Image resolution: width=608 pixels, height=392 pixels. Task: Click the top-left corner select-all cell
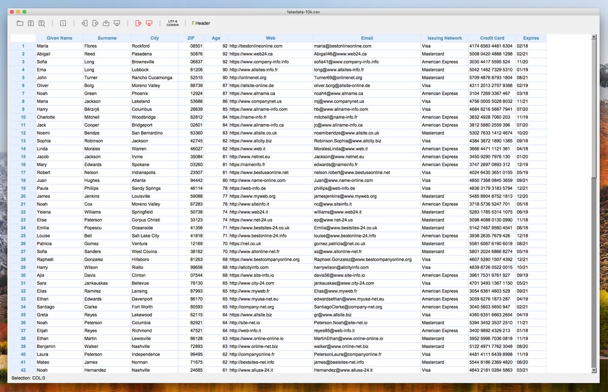(x=23, y=38)
